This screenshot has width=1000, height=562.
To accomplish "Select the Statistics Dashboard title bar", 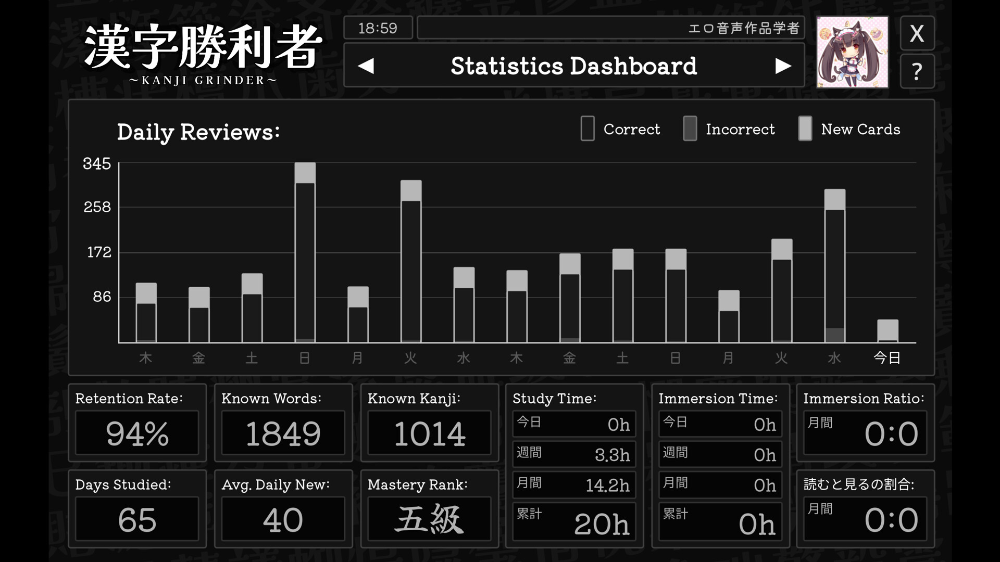I will point(574,66).
